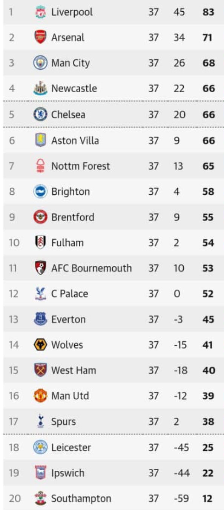224x510 pixels.
Task: Open the West Ham team link
Action: [74, 370]
